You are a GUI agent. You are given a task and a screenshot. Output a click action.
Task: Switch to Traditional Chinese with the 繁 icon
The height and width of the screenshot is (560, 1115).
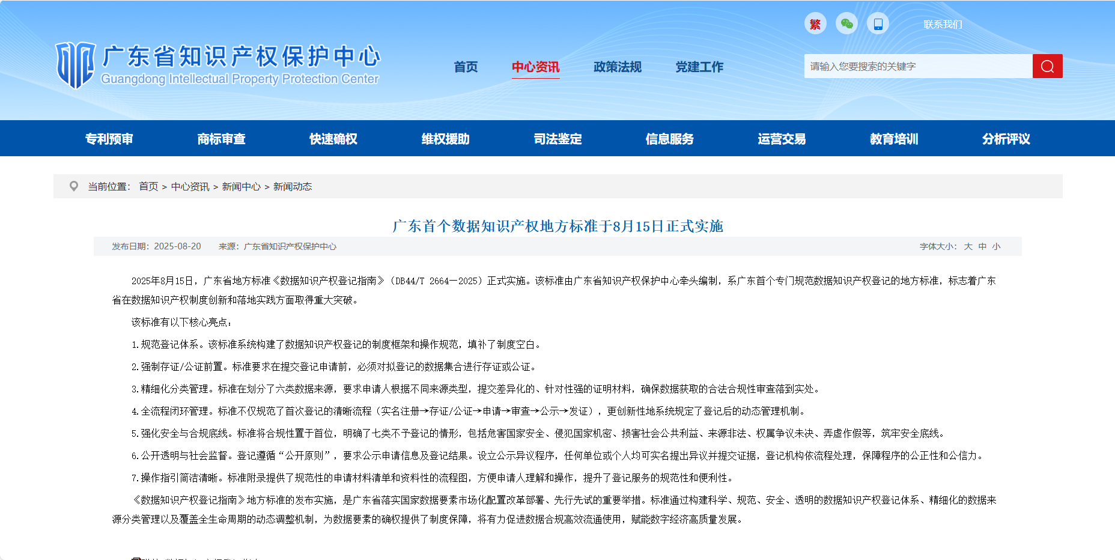(x=815, y=24)
